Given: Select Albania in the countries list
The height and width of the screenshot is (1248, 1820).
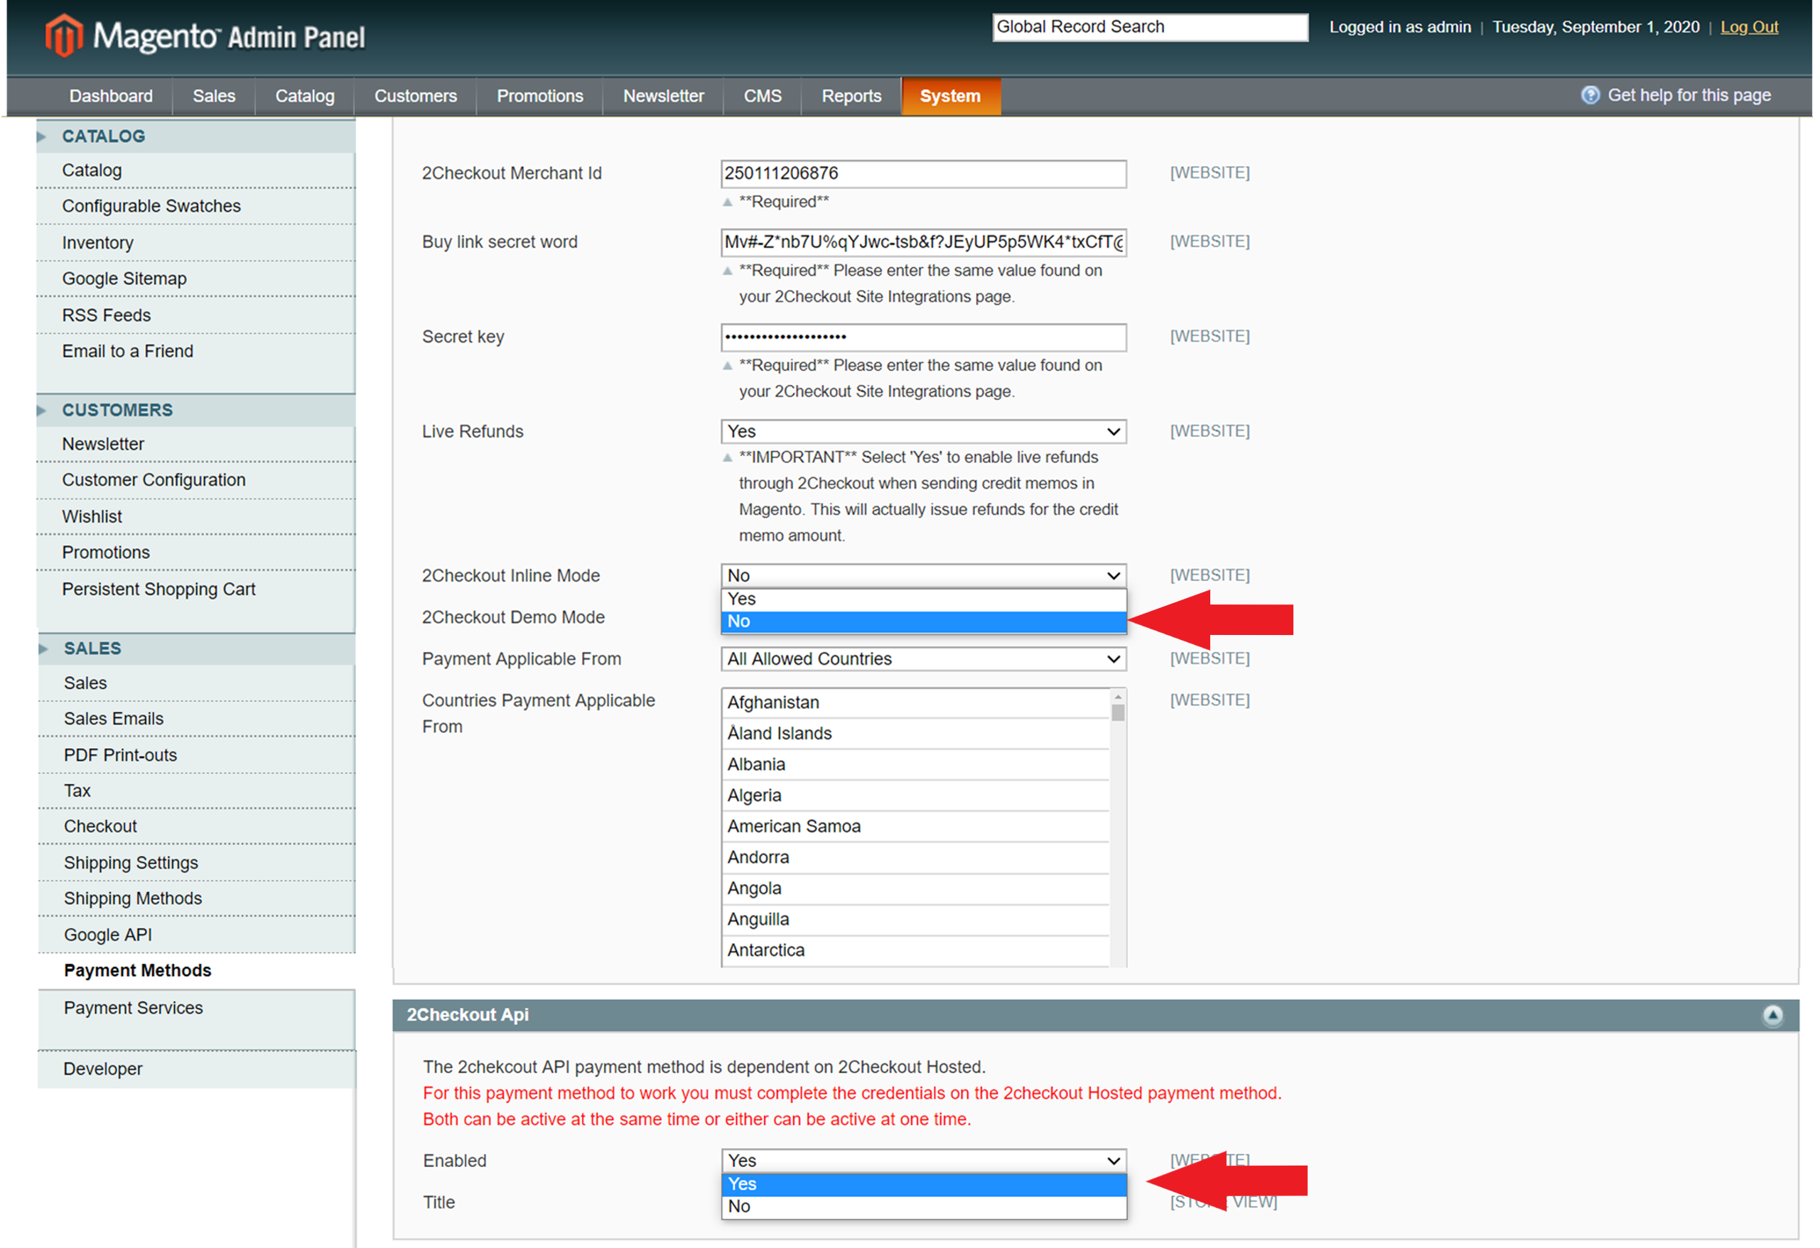Looking at the screenshot, I should 915,765.
